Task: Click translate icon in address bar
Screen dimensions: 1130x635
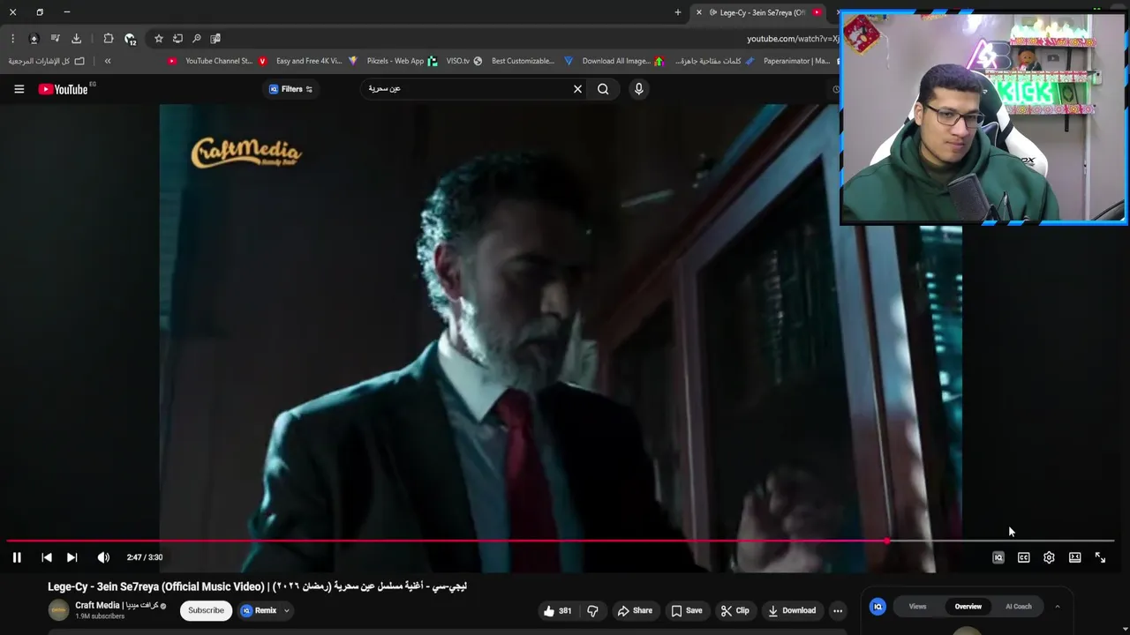Action: tap(215, 39)
